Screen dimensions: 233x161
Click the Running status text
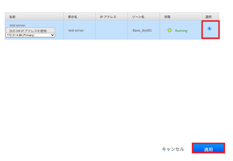(x=181, y=31)
